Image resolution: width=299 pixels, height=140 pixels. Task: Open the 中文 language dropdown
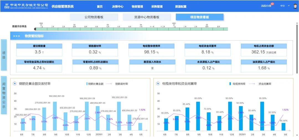click(285, 6)
